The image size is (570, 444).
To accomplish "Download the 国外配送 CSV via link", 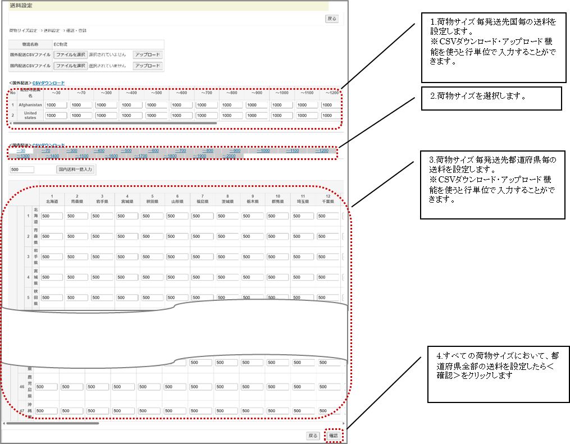I will pos(48,83).
